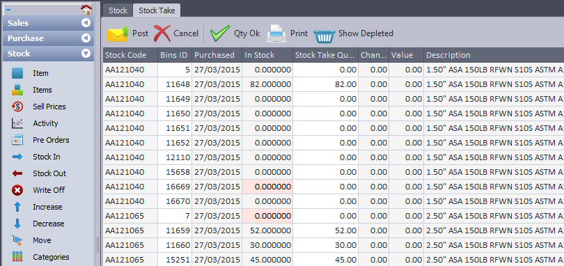
Task: Click the Show Depleted basket icon
Action: point(324,33)
